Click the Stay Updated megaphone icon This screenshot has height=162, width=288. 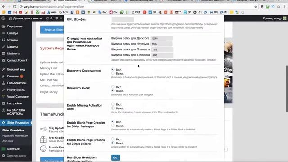tap(43, 129)
